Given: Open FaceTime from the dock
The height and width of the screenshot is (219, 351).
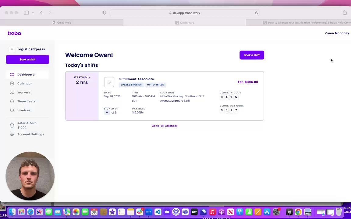Looking at the screenshot, I should click(x=85, y=212).
